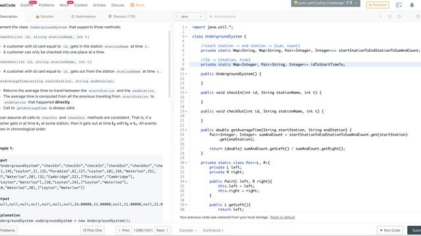This screenshot has height=236, width=421.
Task: Submit the solution
Action: [x=414, y=230]
